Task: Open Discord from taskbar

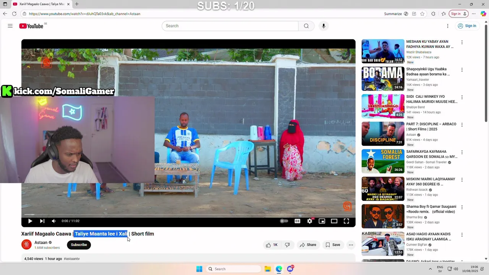Action: click(290, 269)
